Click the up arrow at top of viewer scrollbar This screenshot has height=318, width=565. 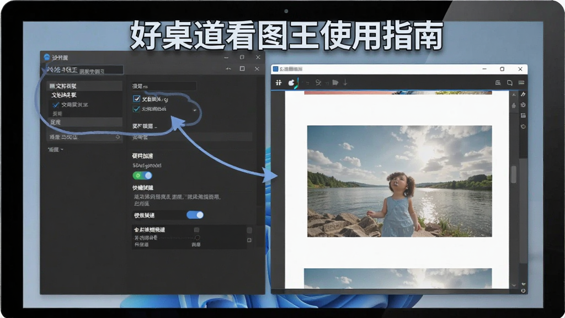point(514,94)
